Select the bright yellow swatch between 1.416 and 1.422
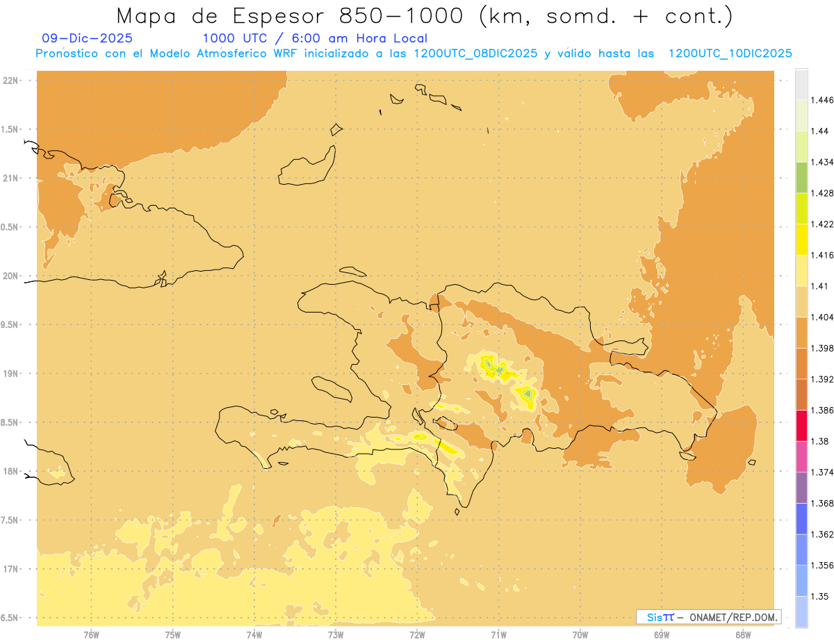This screenshot has height=644, width=834. 801,240
